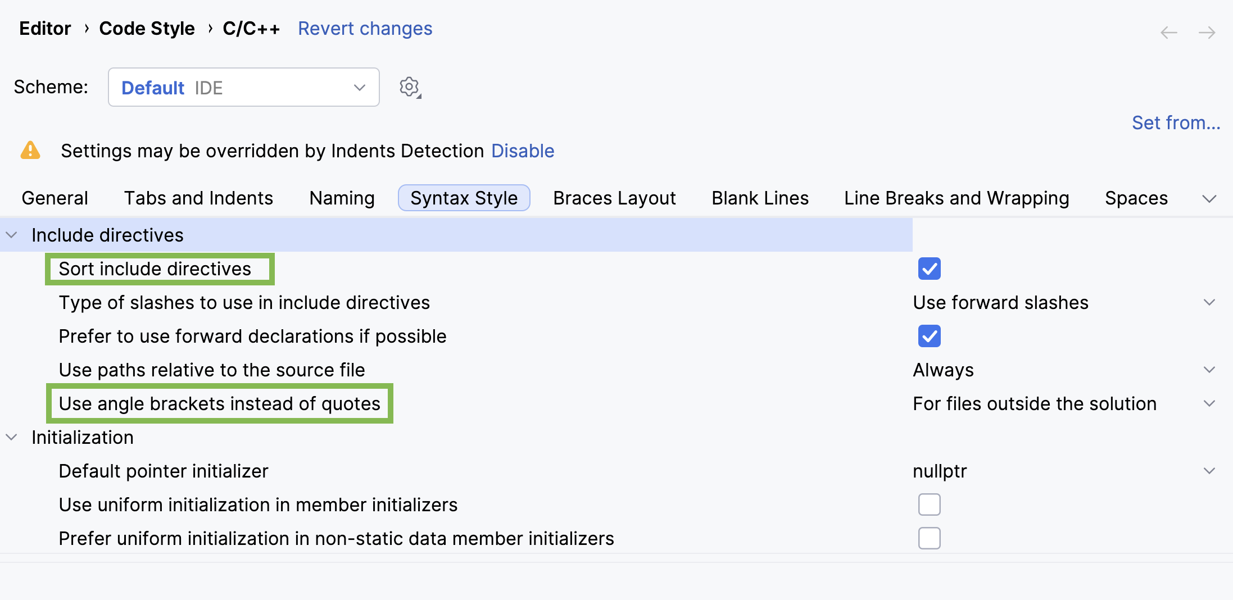This screenshot has width=1233, height=600.
Task: Click the yellow warning triangle icon
Action: point(30,151)
